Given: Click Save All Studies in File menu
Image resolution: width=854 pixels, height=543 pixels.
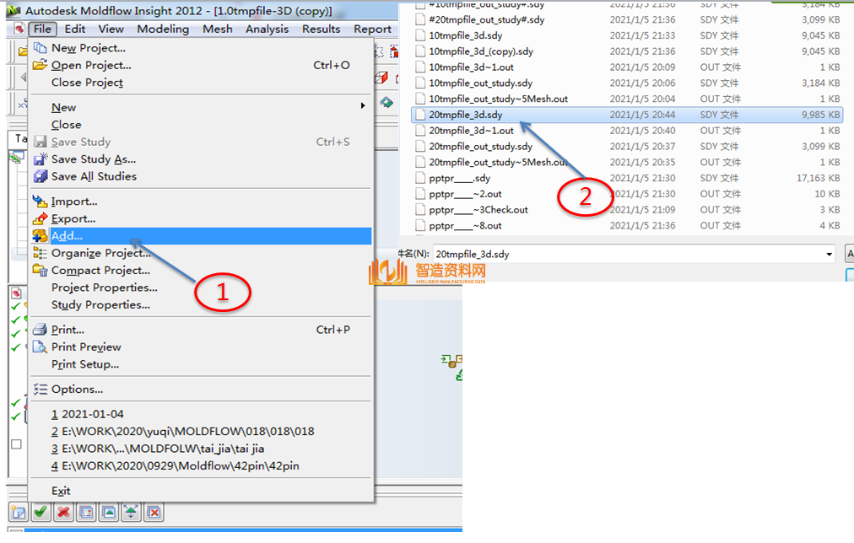Looking at the screenshot, I should 93,176.
